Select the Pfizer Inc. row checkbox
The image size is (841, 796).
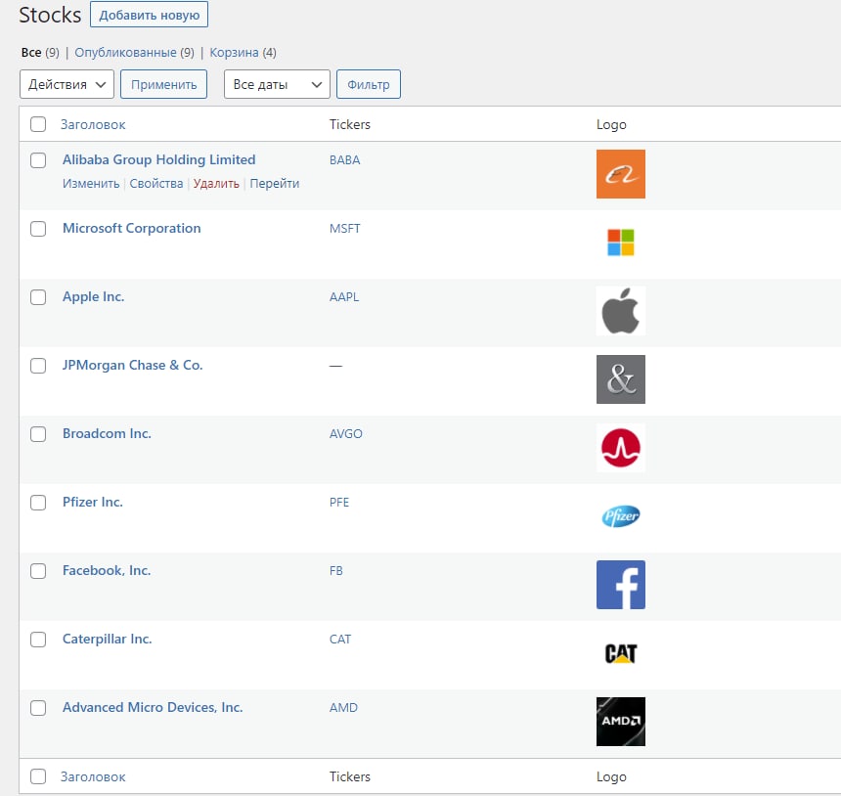click(x=38, y=503)
